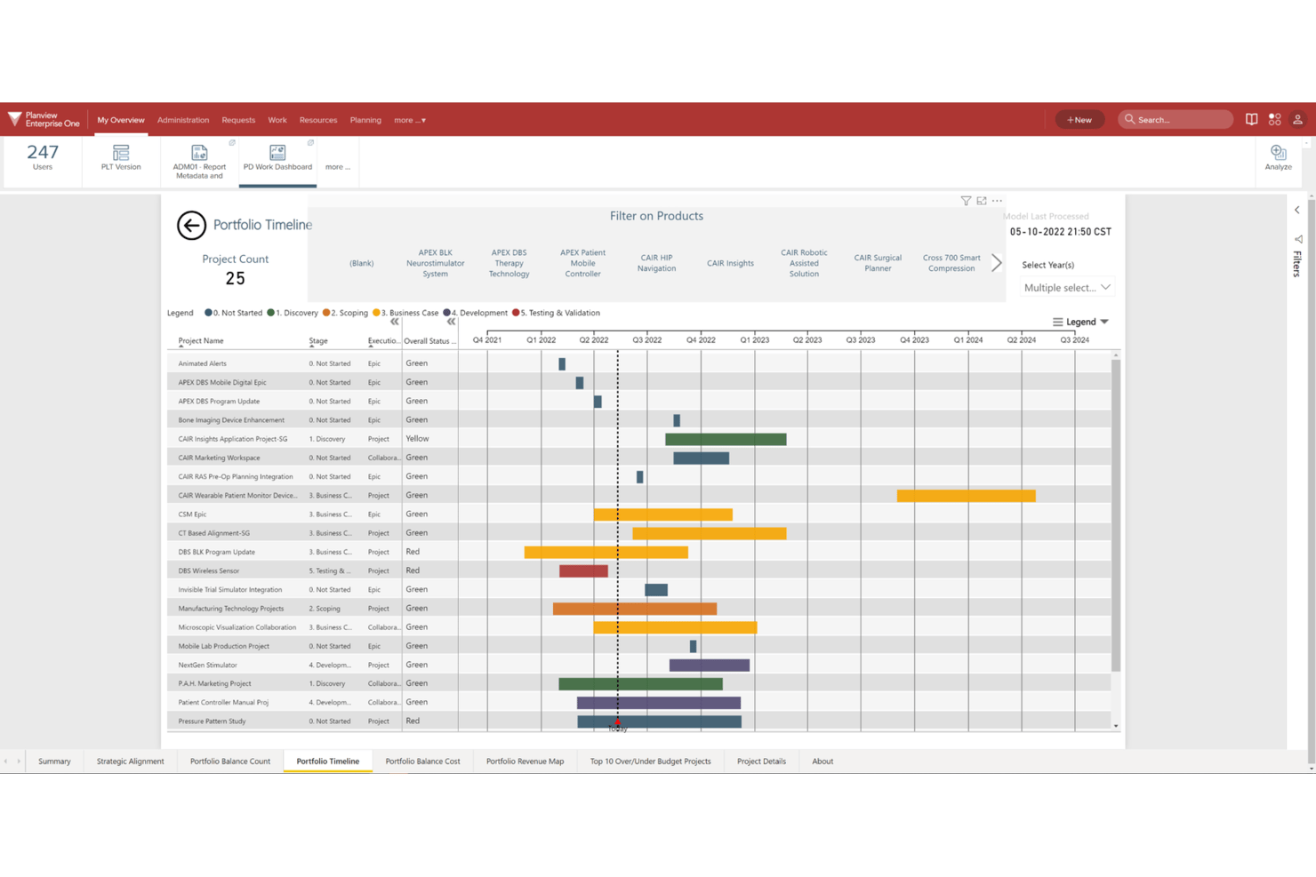
Task: Open Requests menu
Action: pyautogui.click(x=238, y=120)
